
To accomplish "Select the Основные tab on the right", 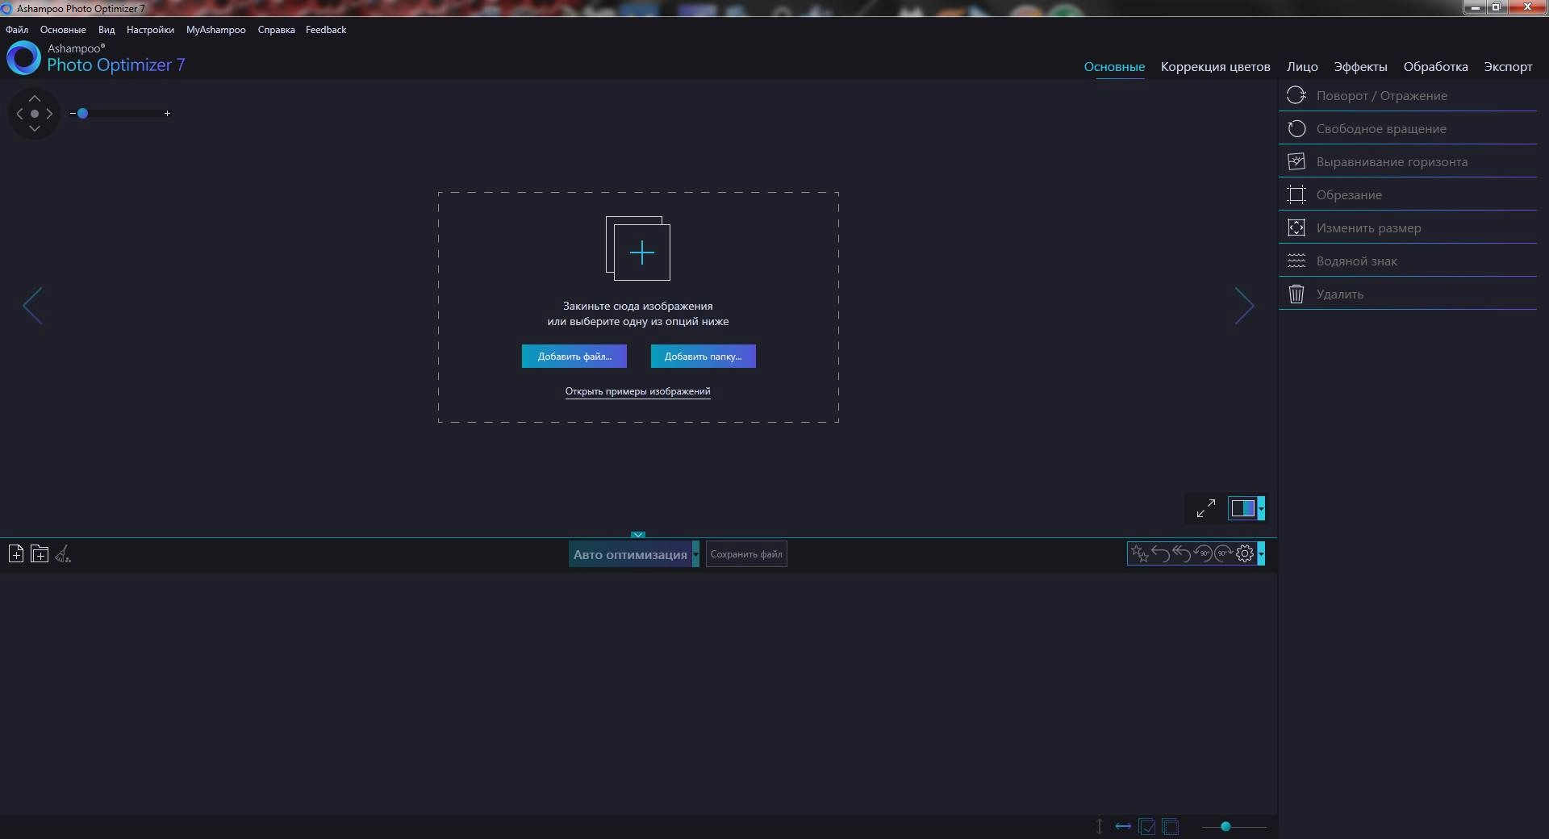I will click(x=1114, y=67).
